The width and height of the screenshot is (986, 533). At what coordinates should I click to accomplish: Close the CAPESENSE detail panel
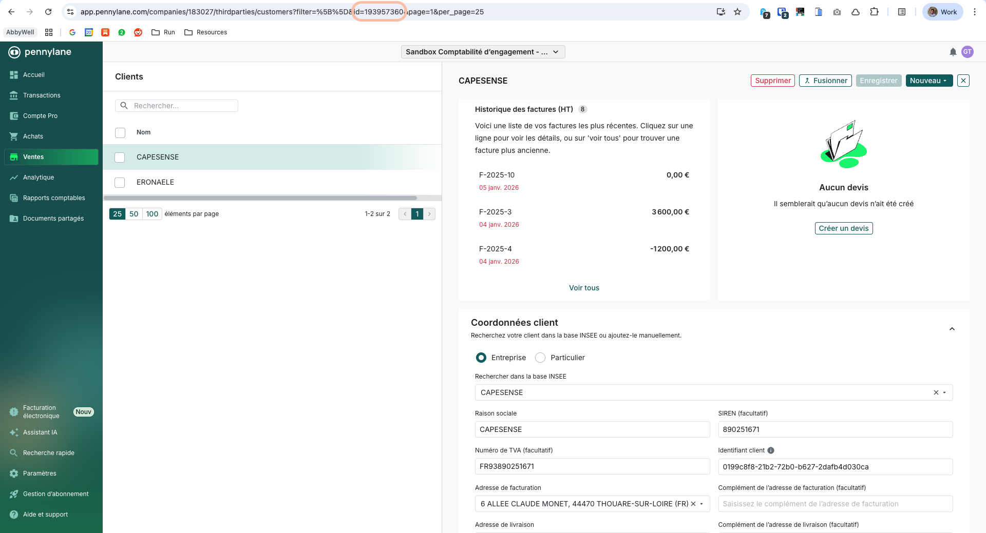click(x=963, y=81)
